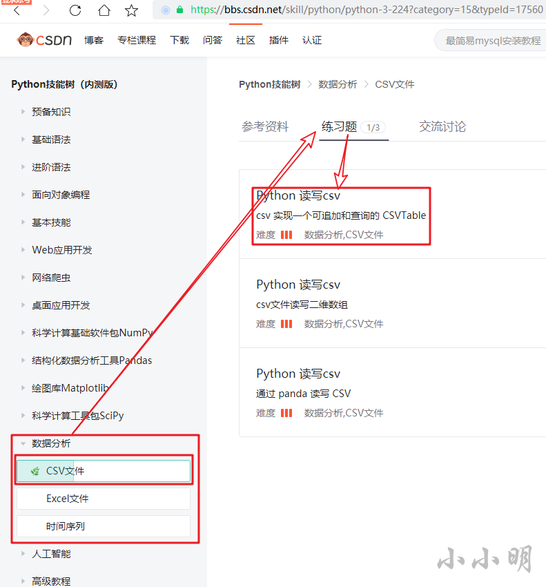
Task: Click the browser back arrow
Action: (17, 10)
